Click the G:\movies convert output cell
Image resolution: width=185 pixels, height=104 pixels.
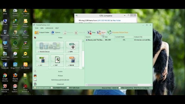[143, 40]
